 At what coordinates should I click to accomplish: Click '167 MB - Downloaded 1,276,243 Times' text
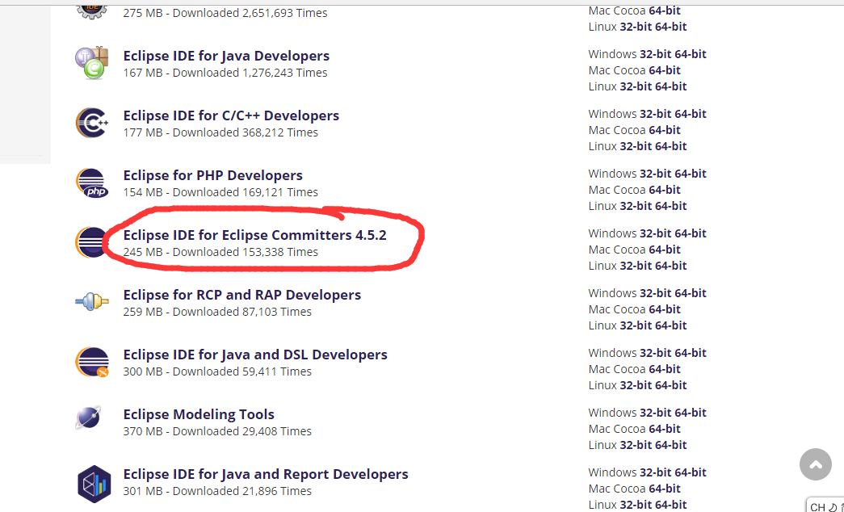click(225, 73)
